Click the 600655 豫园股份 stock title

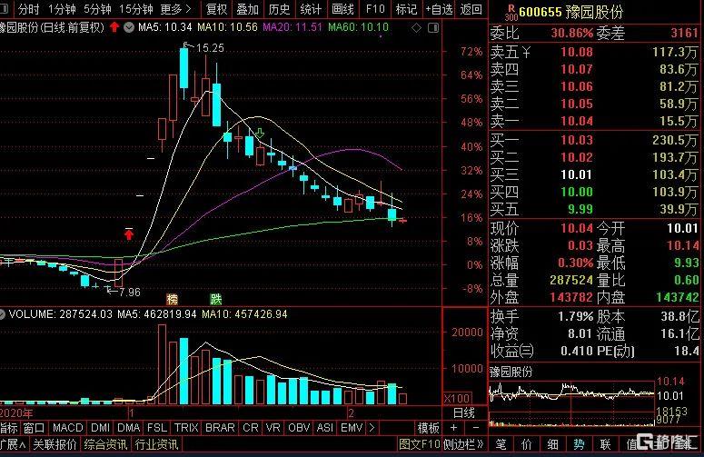[570, 12]
